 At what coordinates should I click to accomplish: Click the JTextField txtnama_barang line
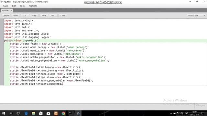tap(47, 71)
